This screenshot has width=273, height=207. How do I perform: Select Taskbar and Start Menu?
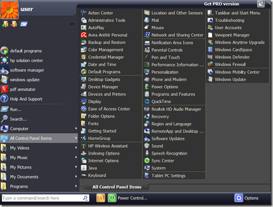click(238, 13)
